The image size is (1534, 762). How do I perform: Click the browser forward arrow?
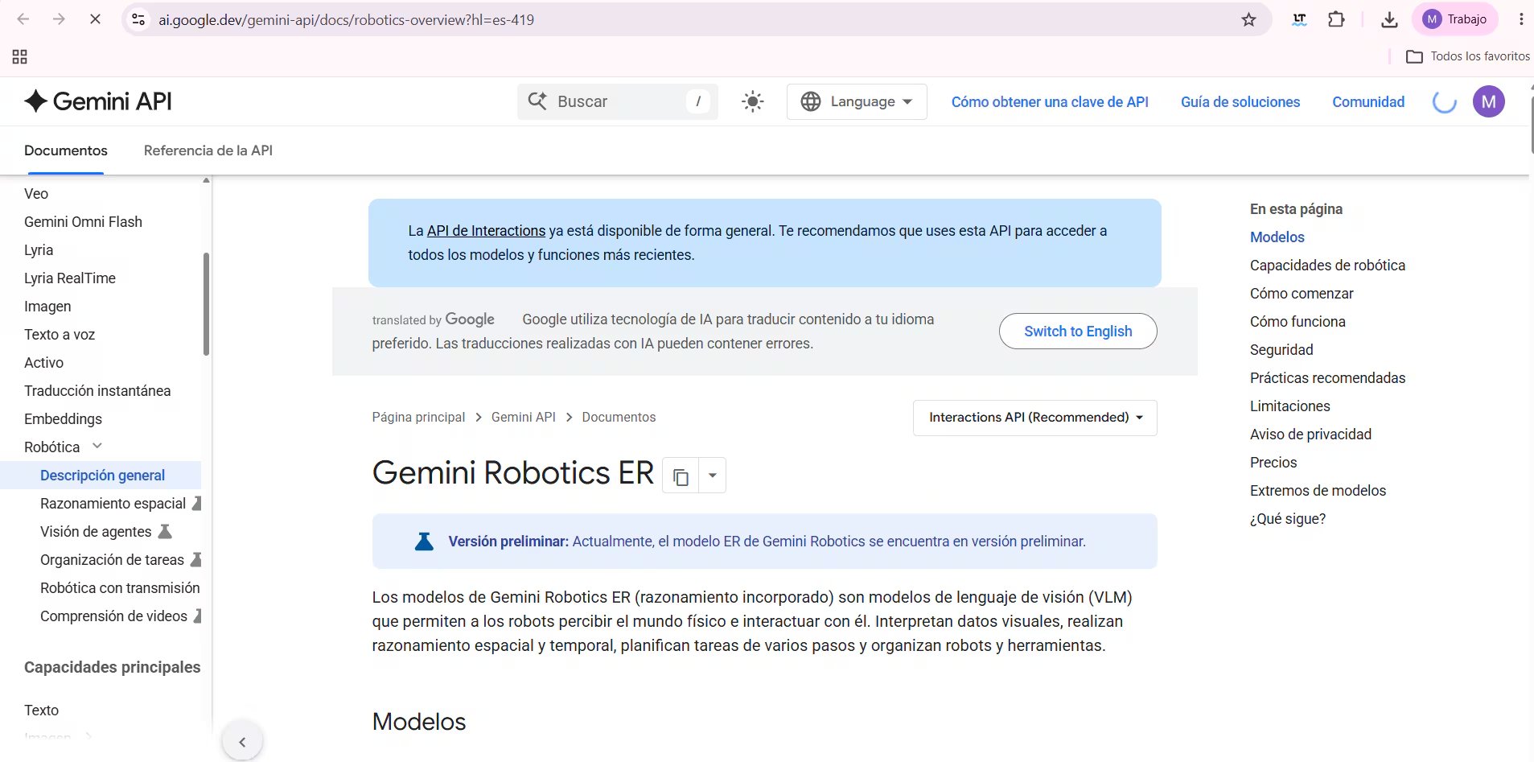click(x=59, y=19)
